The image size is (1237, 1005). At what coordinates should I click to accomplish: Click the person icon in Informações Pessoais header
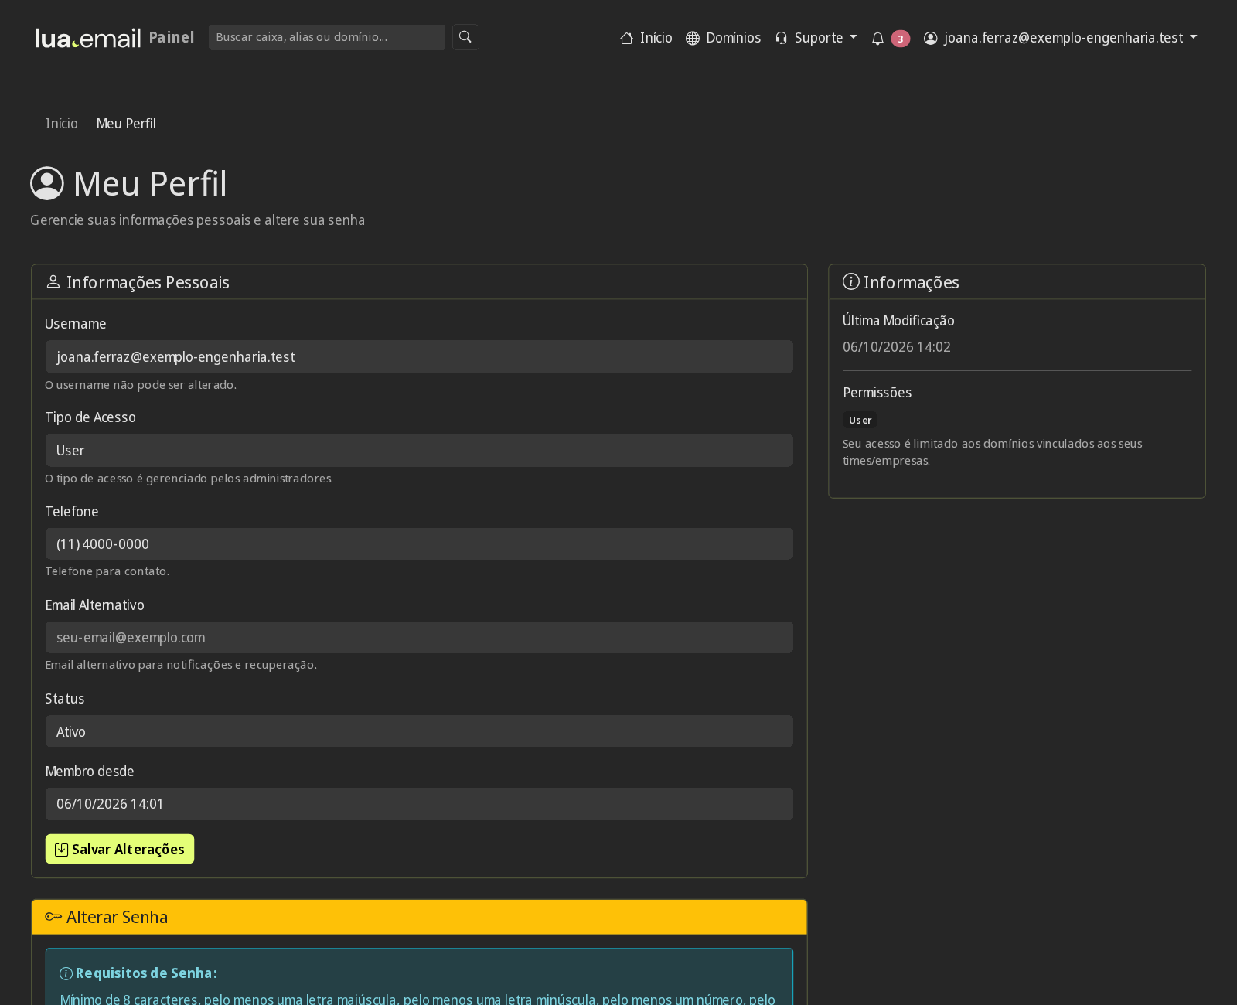click(53, 282)
